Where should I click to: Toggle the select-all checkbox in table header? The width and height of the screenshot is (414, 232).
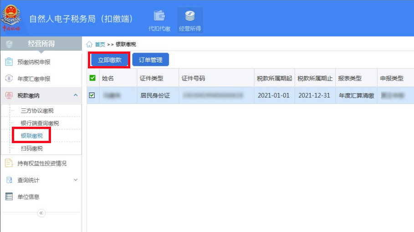92,78
